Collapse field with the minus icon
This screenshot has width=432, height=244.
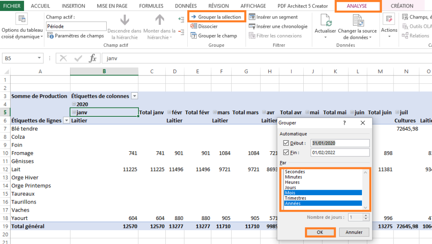[x=181, y=32]
